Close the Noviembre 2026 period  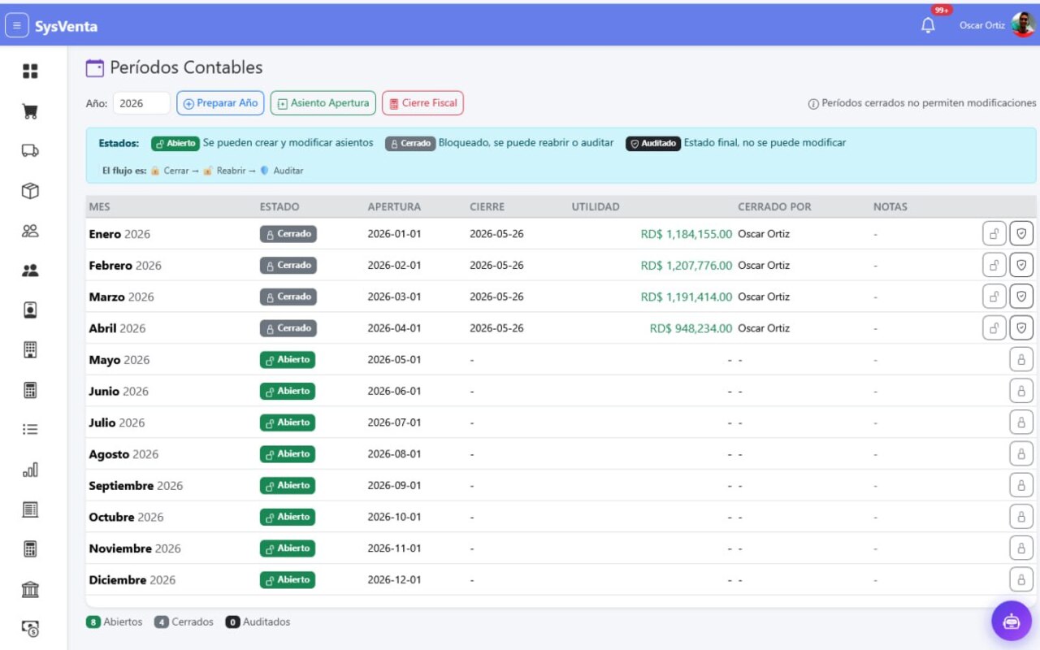click(x=1021, y=548)
